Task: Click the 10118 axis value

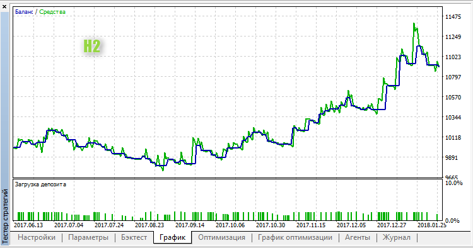Action: [453, 138]
